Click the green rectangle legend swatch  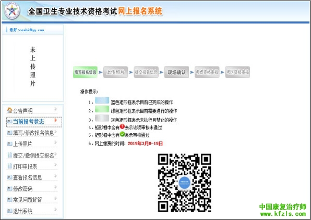coord(102,109)
